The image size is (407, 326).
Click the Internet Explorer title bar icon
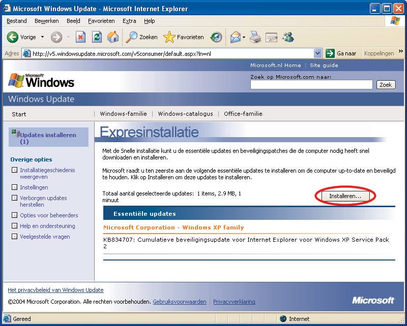click(7, 8)
